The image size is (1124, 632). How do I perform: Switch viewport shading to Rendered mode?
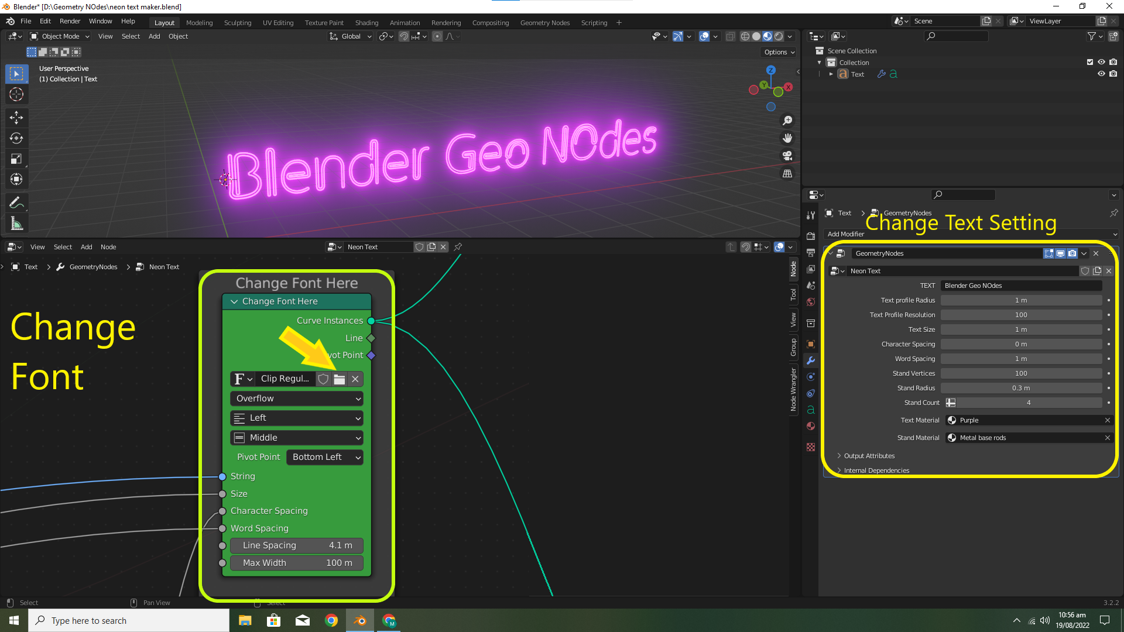pyautogui.click(x=779, y=36)
